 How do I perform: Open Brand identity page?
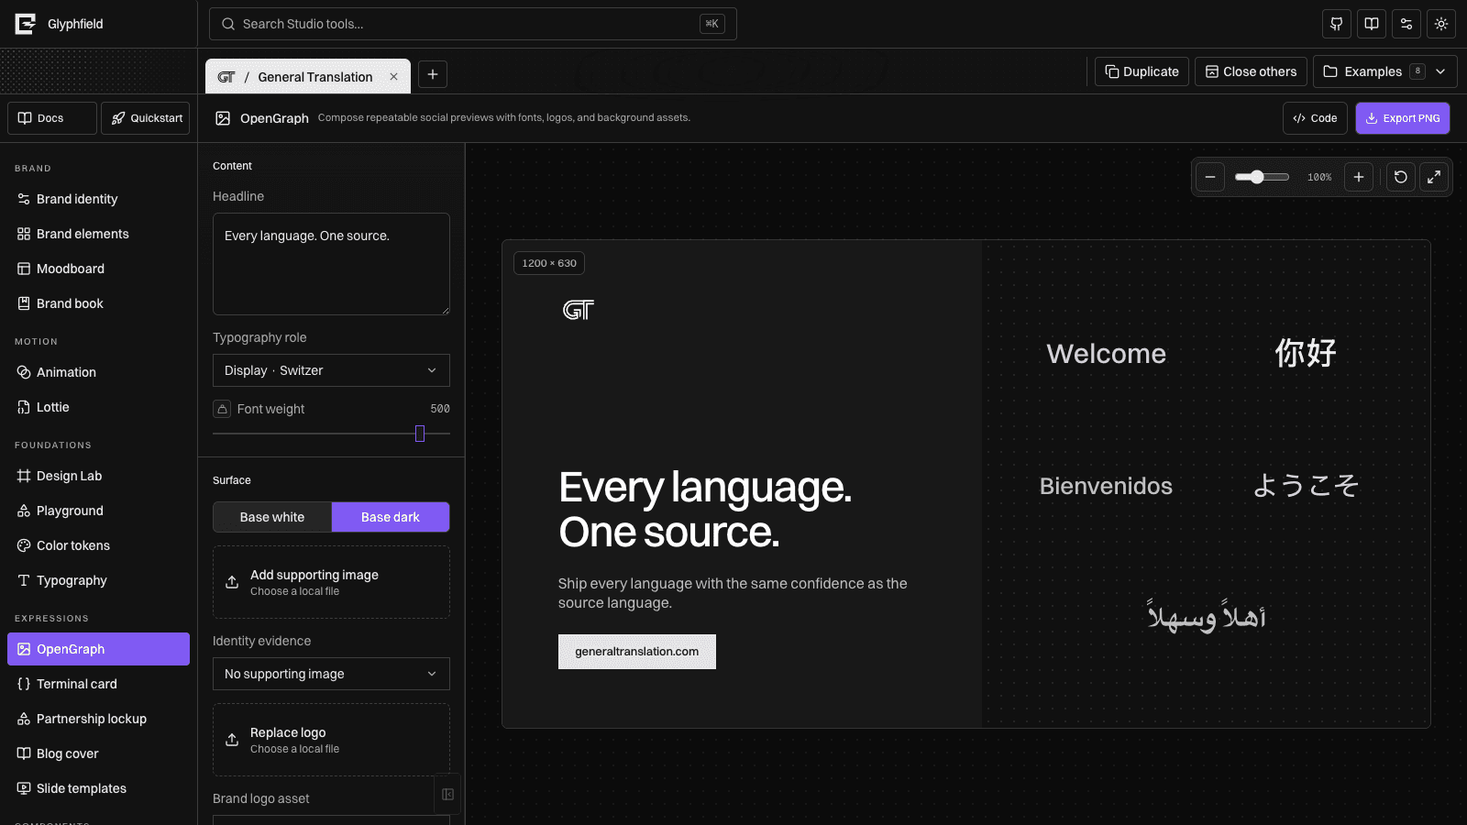[98, 199]
